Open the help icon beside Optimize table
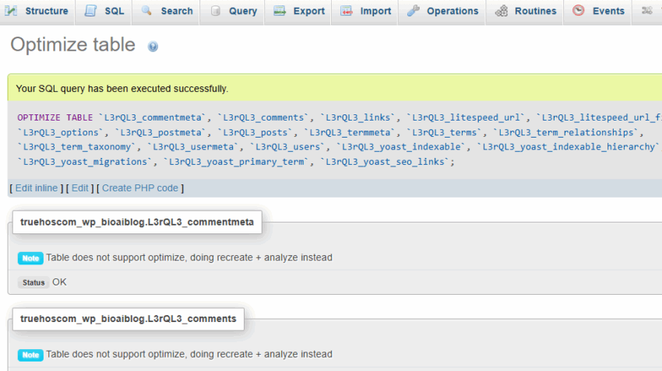The width and height of the screenshot is (662, 371). pos(153,47)
